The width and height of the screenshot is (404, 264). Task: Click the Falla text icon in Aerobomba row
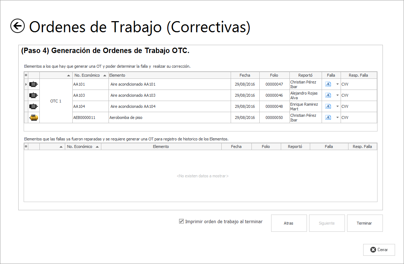[328, 117]
